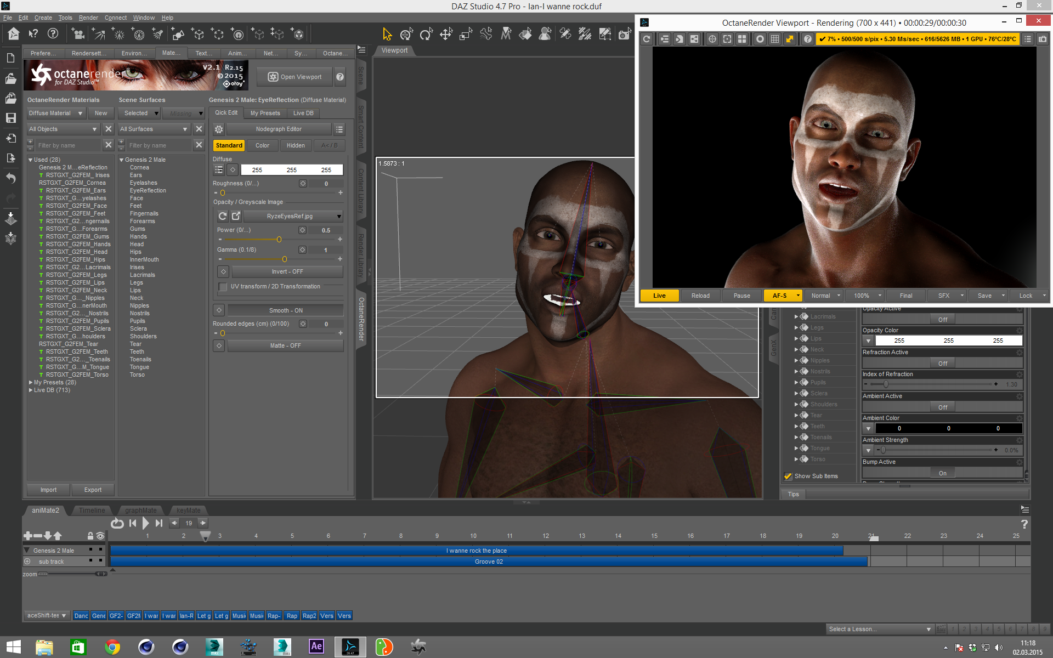Click the reload texture icon beside RyzeEyesRef.jpg
Screen dimensions: 1053x658
pos(223,216)
